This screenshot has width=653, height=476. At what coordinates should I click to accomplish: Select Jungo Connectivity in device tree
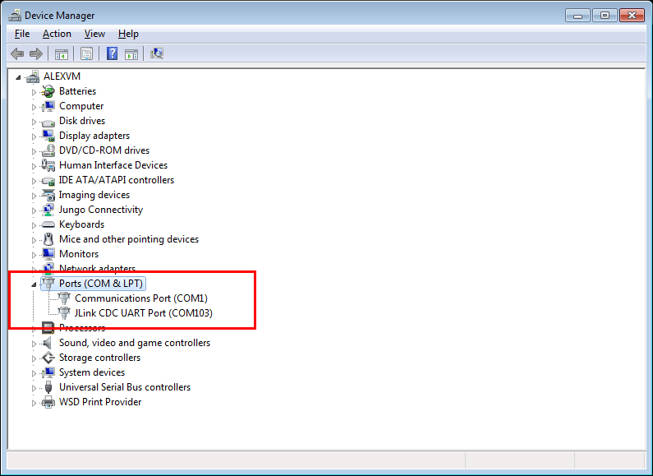tap(100, 210)
